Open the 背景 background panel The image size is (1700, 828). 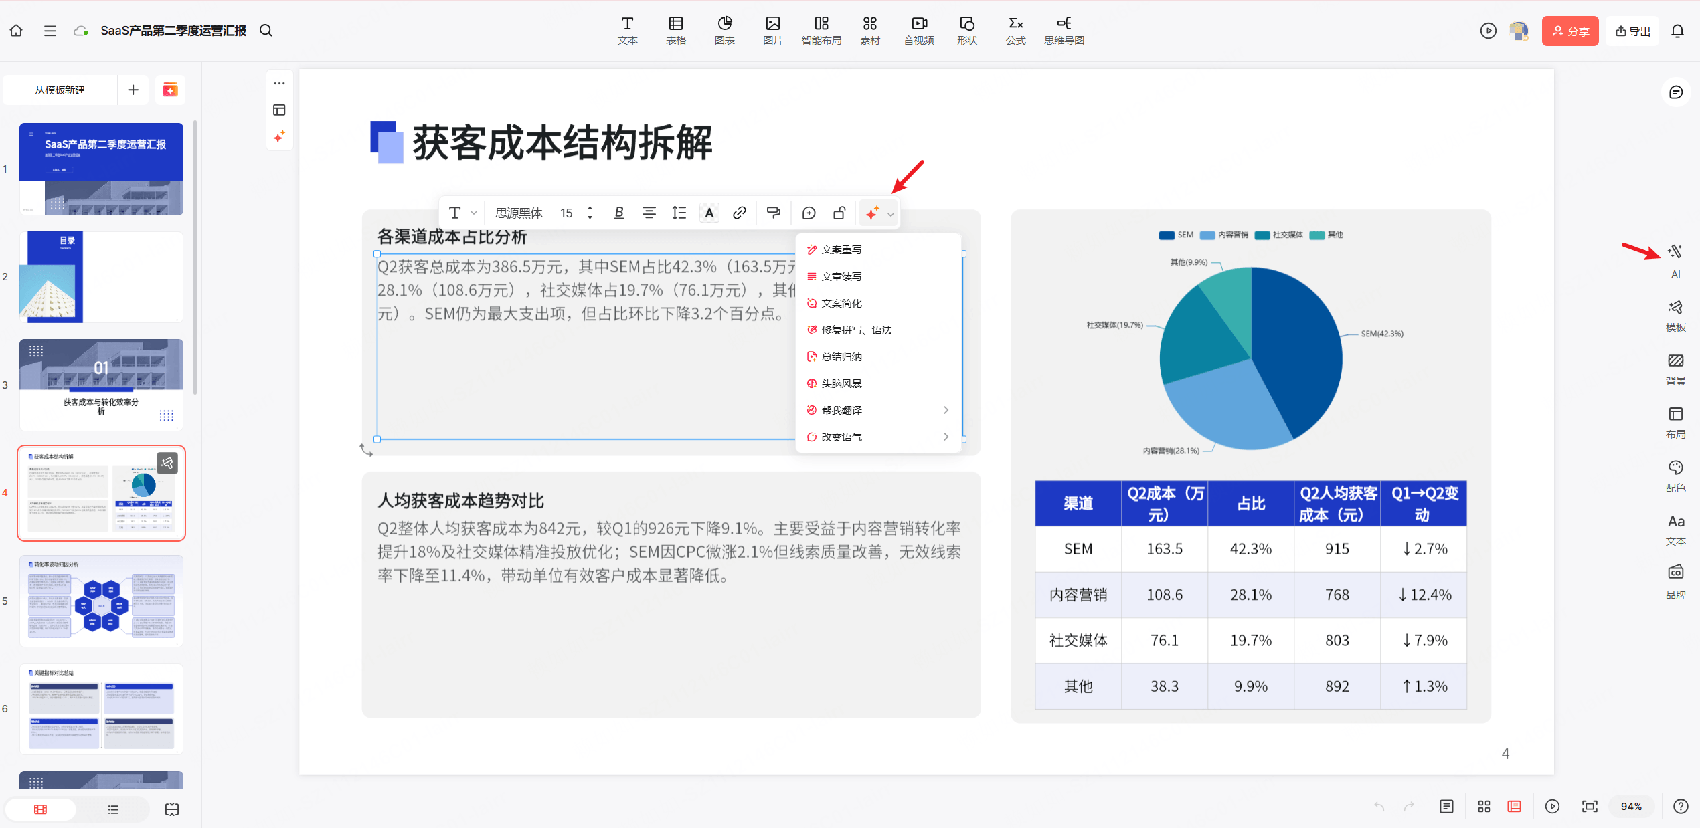[1676, 369]
